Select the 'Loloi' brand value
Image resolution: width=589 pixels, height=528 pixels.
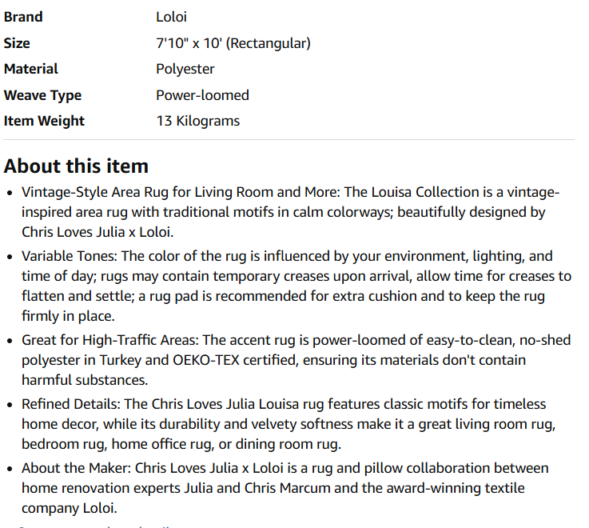(171, 17)
